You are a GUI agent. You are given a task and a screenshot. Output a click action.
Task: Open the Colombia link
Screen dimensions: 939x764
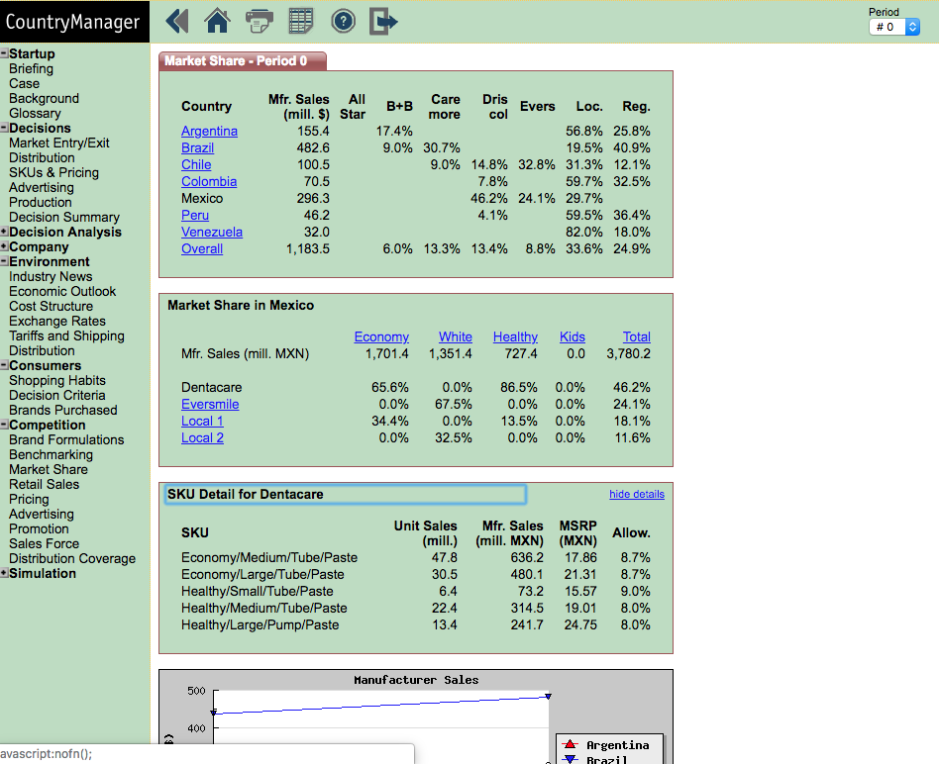(209, 181)
